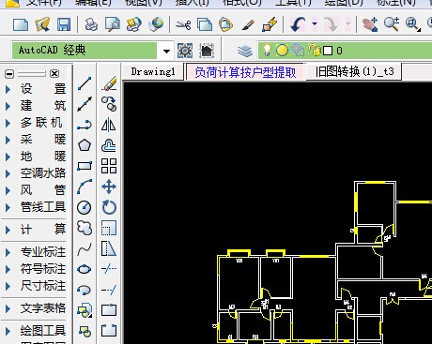Select the Array modify tool
Screen dimensions: 432x344
point(109,166)
